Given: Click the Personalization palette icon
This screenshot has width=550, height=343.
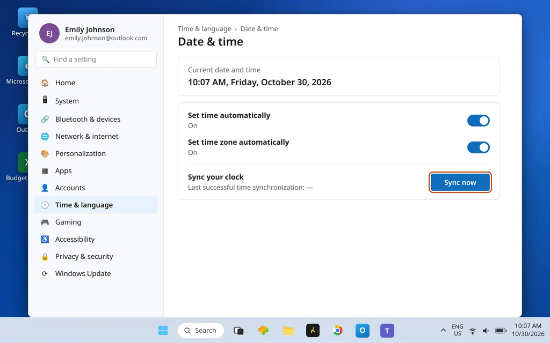Looking at the screenshot, I should (x=45, y=154).
